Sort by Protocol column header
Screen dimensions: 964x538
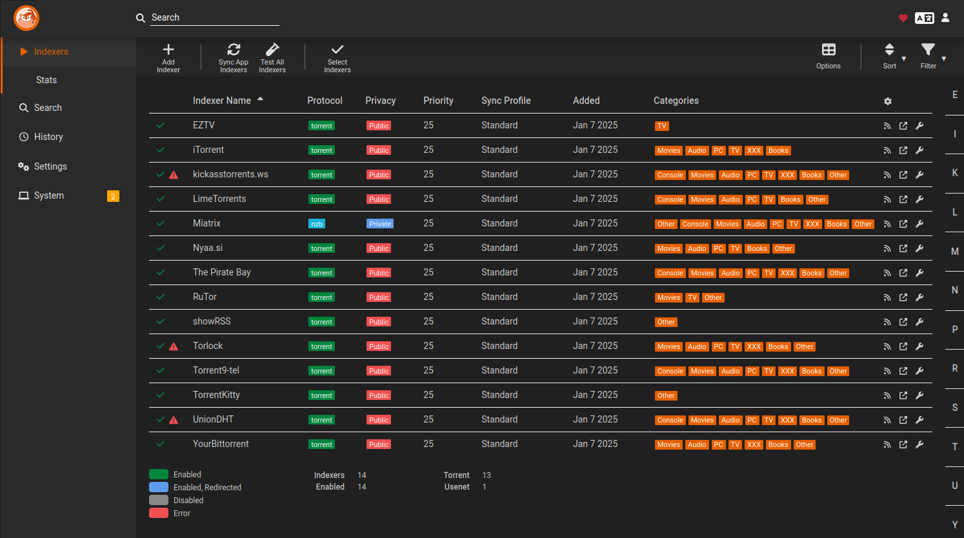coord(325,101)
